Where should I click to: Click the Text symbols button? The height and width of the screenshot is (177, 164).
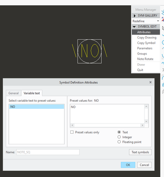pyautogui.click(x=140, y=152)
